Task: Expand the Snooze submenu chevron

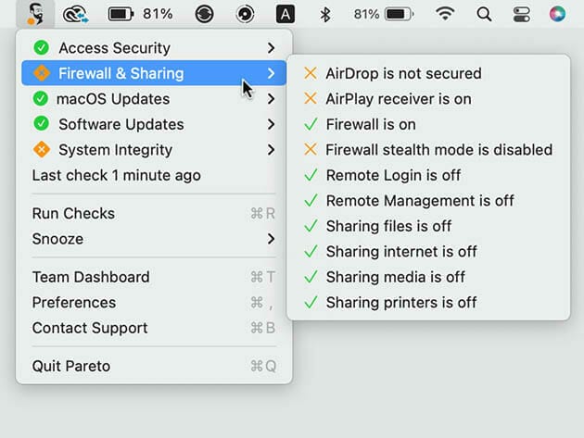Action: coord(271,239)
